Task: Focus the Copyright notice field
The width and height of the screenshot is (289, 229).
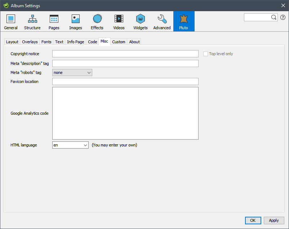Action: (125, 54)
